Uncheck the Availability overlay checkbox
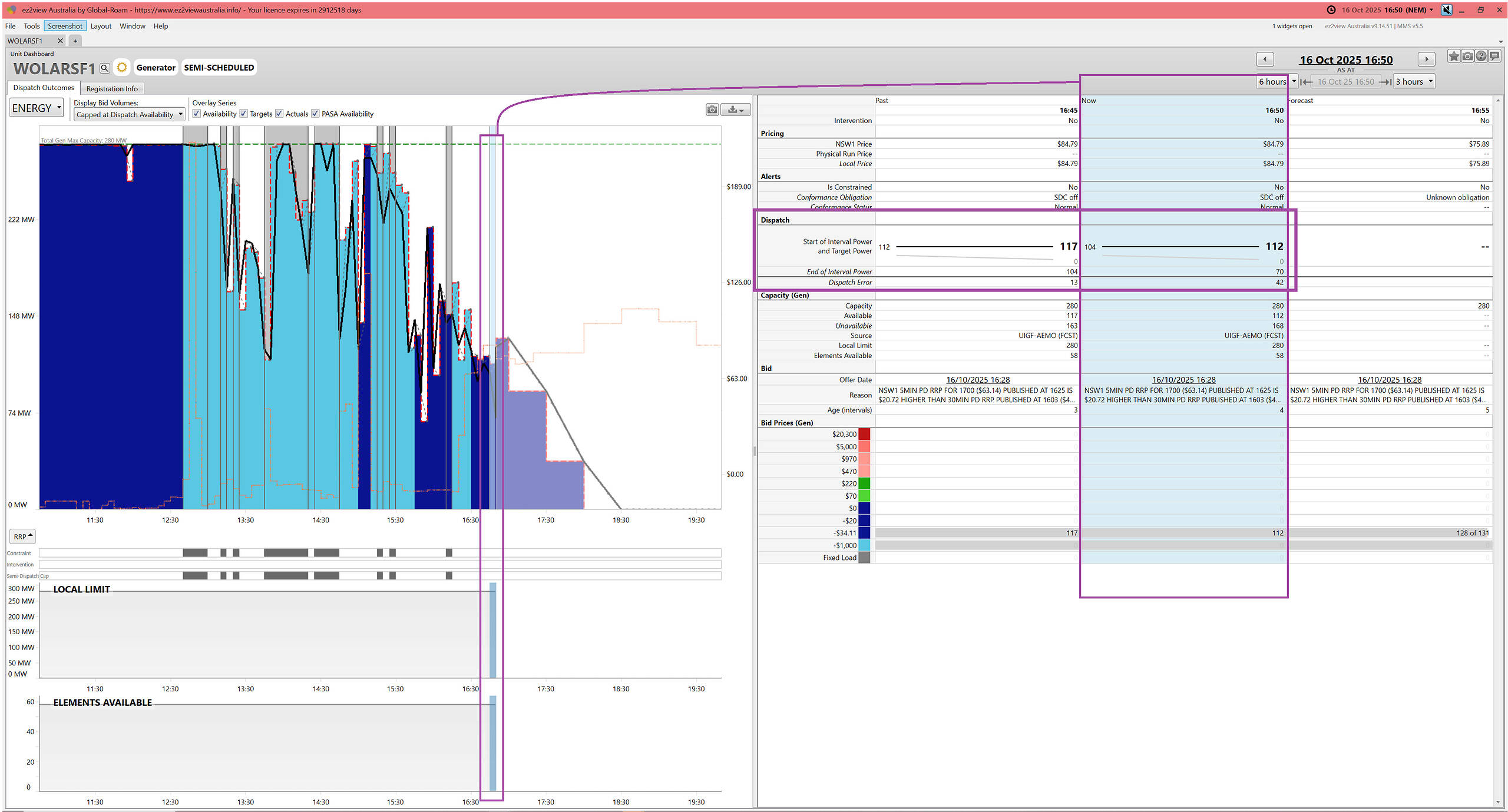Image resolution: width=1508 pixels, height=812 pixels. (x=197, y=114)
